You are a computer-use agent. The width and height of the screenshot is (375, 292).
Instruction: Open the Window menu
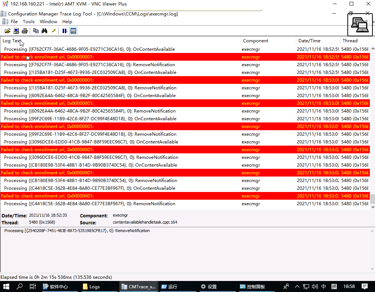click(x=48, y=21)
